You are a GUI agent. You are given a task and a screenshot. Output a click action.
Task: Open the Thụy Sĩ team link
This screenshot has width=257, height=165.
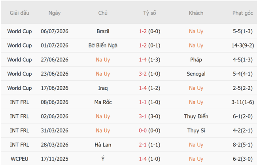(x=196, y=131)
